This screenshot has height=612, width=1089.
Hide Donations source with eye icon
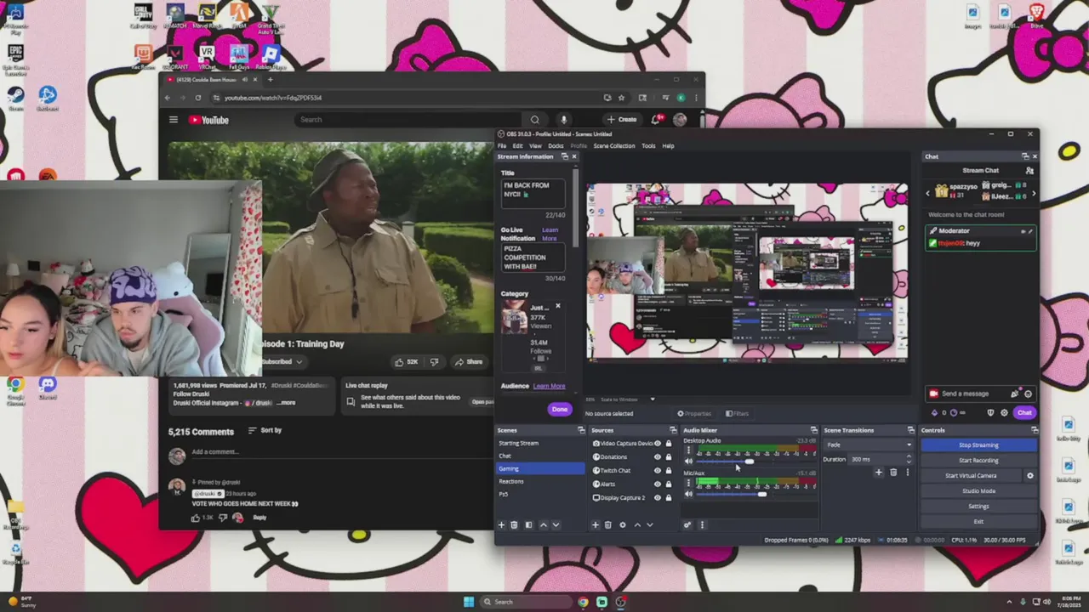(x=657, y=457)
